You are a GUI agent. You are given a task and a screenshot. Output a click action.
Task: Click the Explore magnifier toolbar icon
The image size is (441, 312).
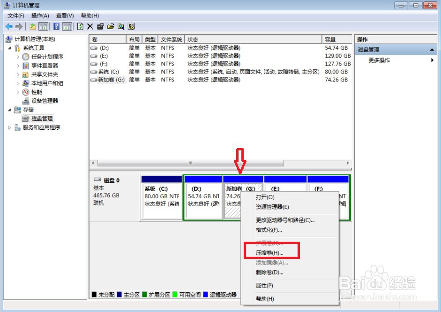point(121,27)
